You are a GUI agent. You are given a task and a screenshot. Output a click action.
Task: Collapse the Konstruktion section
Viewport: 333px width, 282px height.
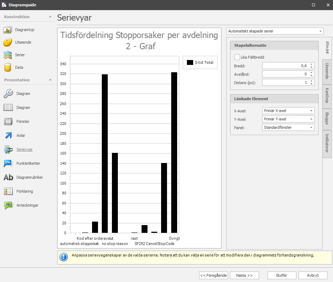(x=50, y=17)
